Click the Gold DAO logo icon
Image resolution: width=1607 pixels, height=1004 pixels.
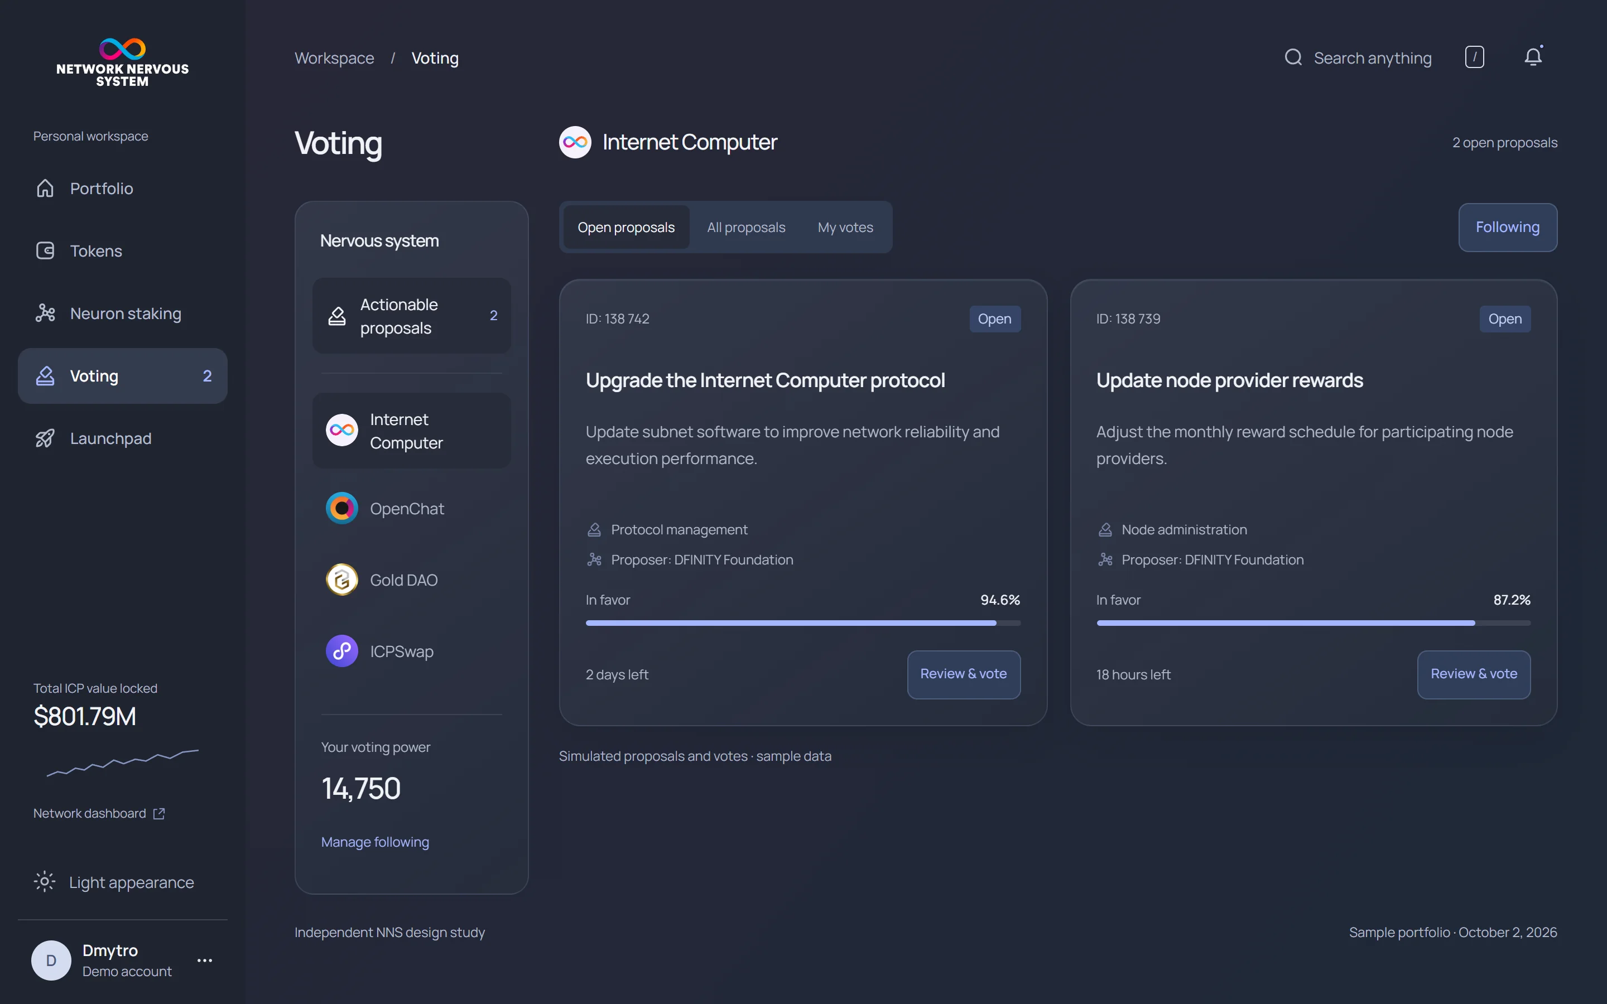342,580
